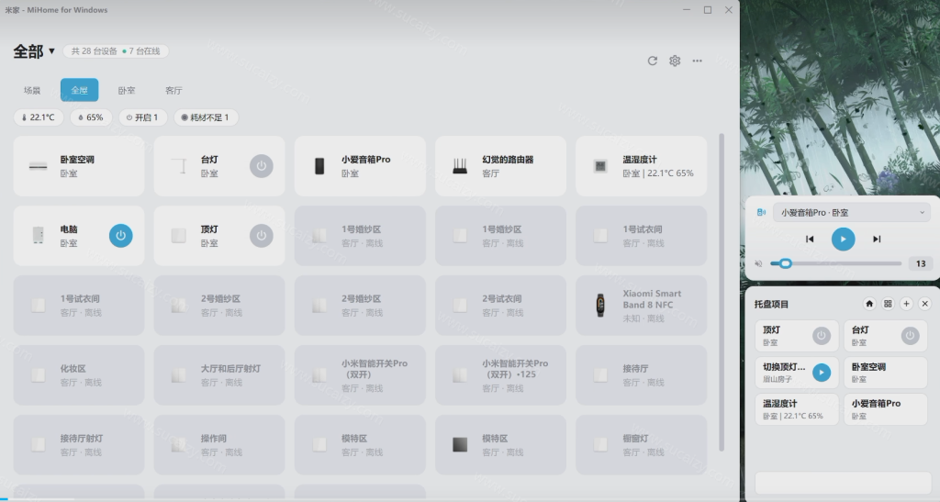This screenshot has width=940, height=502.
Task: Switch to the 客厅 tab
Action: (173, 91)
